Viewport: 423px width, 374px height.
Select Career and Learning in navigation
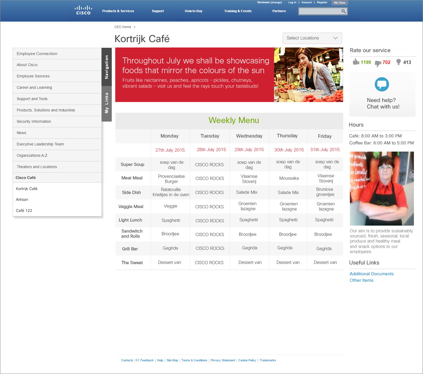click(57, 88)
